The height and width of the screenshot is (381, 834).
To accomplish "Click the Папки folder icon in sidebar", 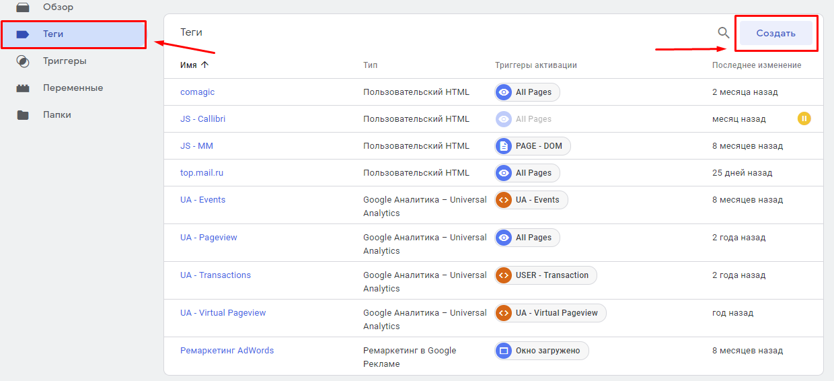I will (x=23, y=115).
